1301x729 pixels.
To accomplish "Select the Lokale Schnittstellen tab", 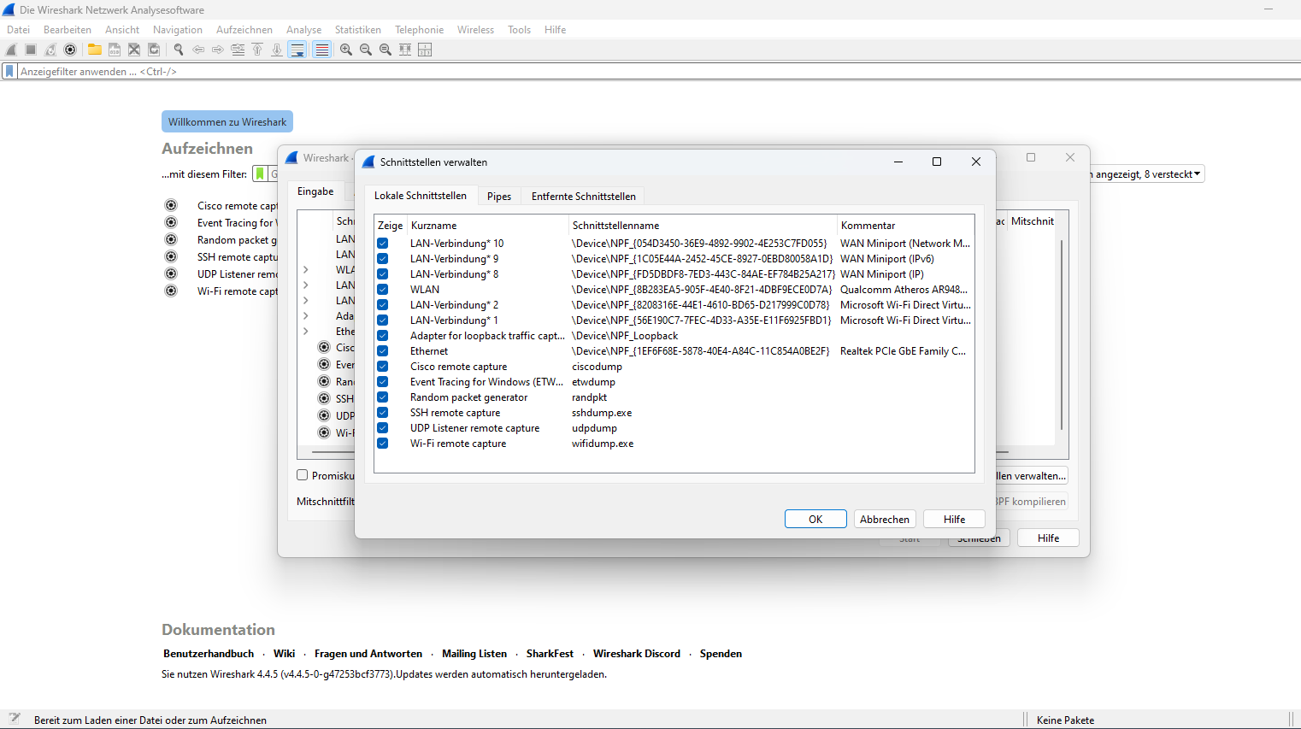I will click(x=421, y=195).
